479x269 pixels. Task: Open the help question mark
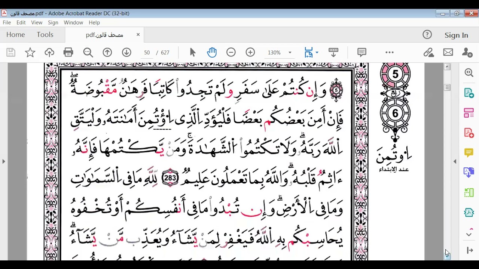click(427, 35)
